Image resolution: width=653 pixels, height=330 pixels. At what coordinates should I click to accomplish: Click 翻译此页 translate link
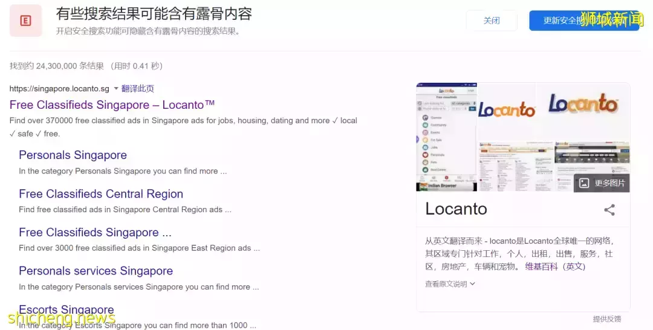point(137,88)
